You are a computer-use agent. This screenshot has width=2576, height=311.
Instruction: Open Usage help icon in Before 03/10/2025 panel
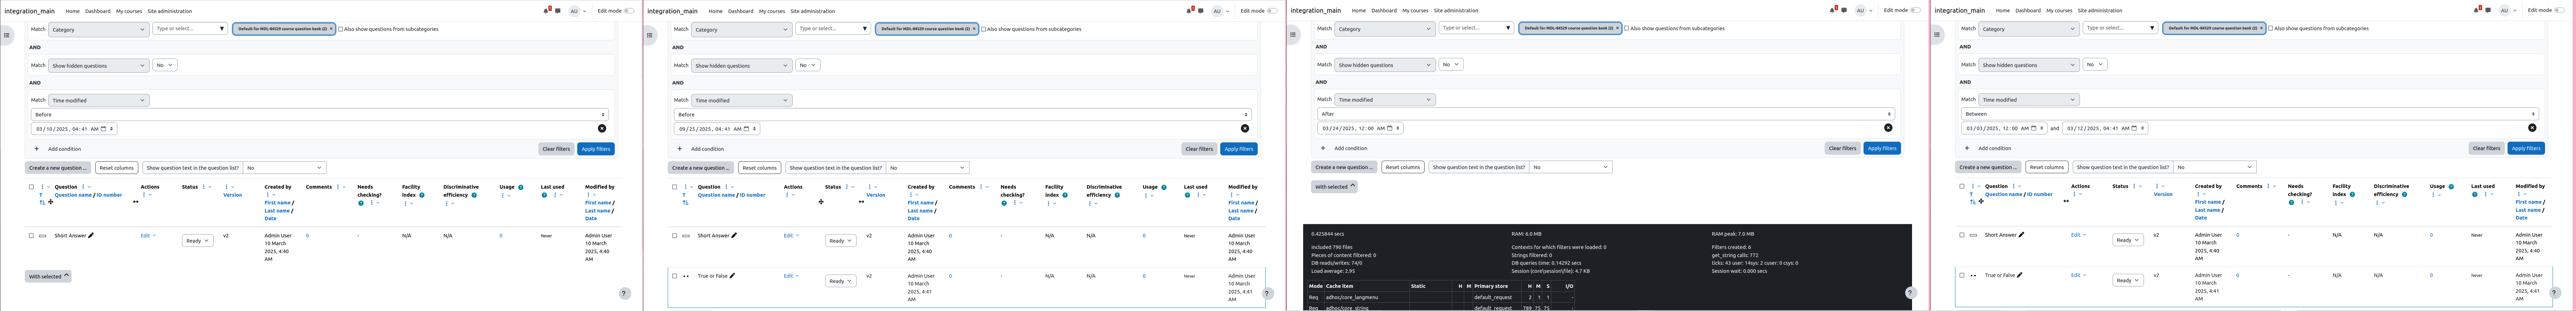520,187
